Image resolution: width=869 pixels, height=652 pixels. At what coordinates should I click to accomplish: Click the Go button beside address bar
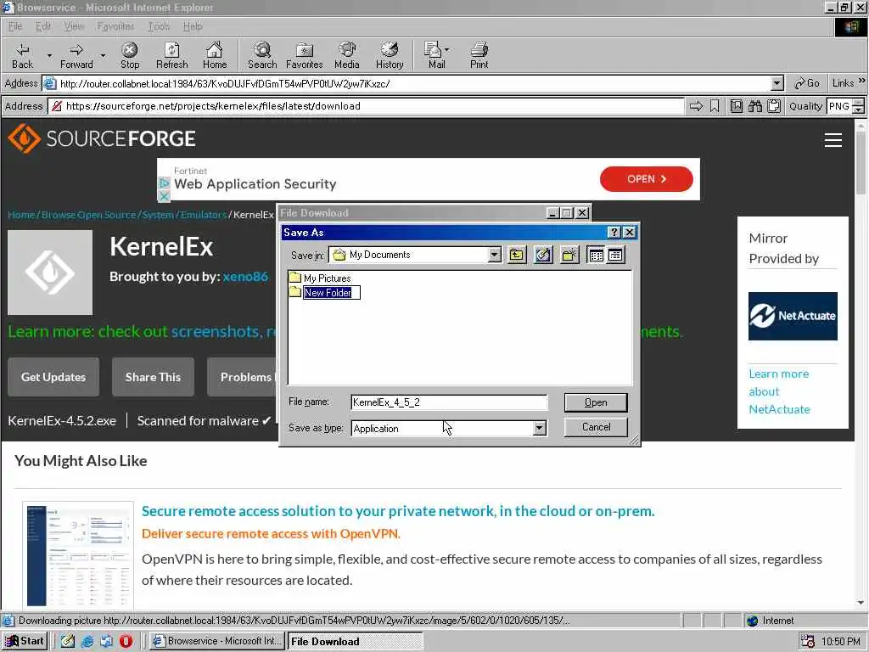click(x=807, y=83)
